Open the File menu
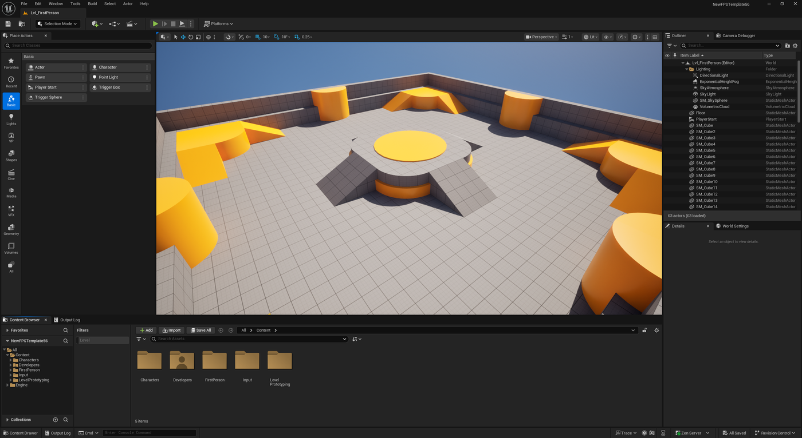The height and width of the screenshot is (438, 802). pyautogui.click(x=24, y=4)
